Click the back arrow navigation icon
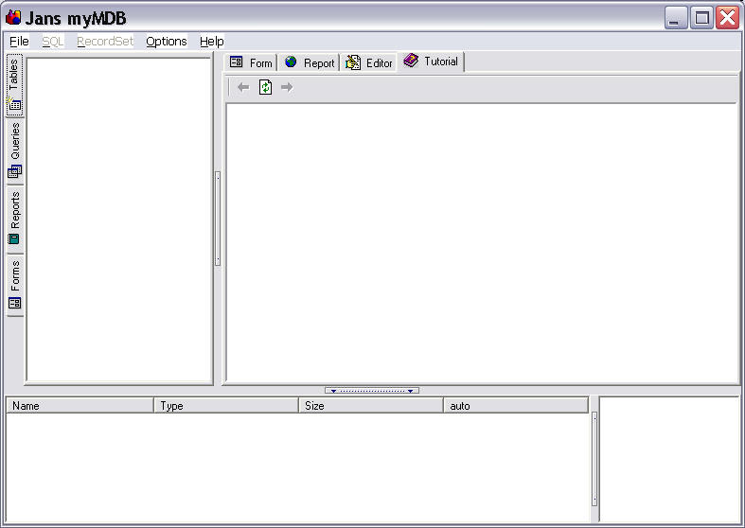Screen dimensions: 745x528 click(x=243, y=87)
